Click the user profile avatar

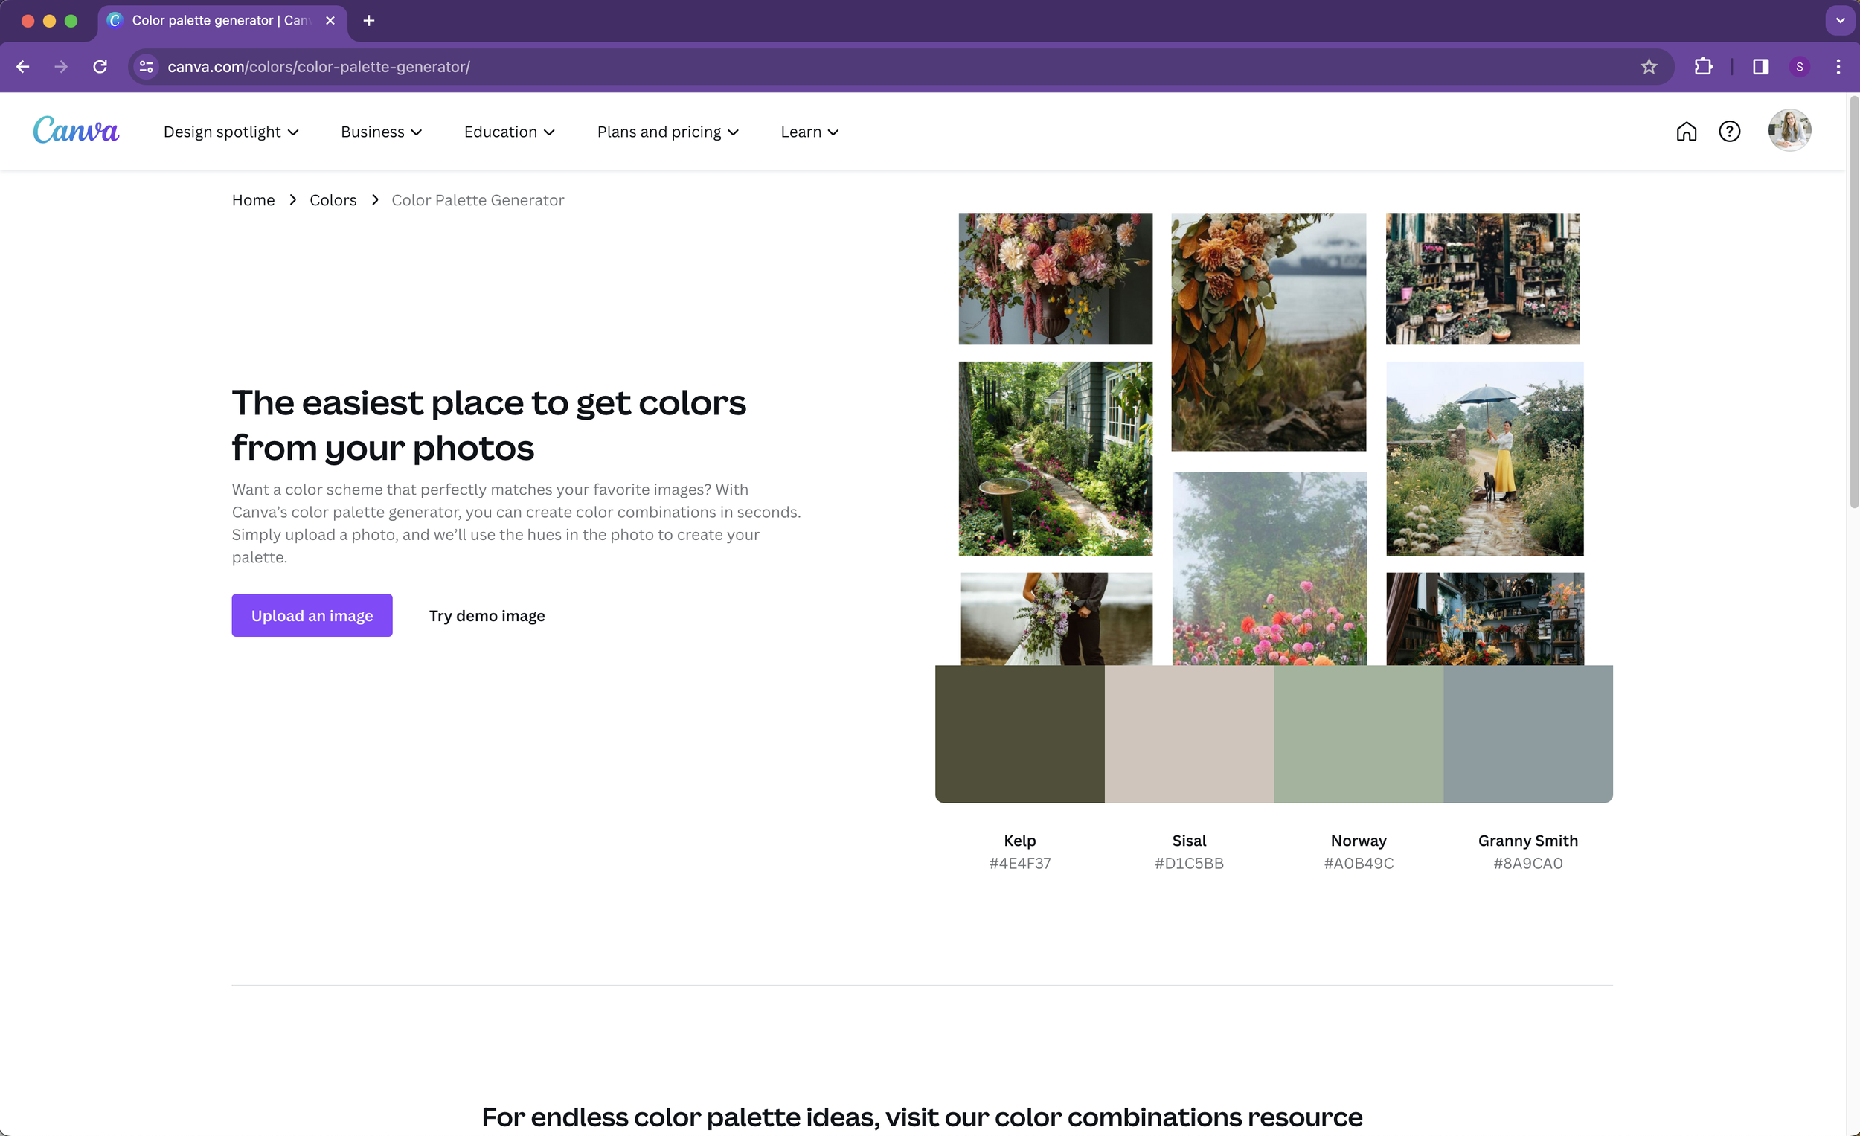[x=1789, y=130]
